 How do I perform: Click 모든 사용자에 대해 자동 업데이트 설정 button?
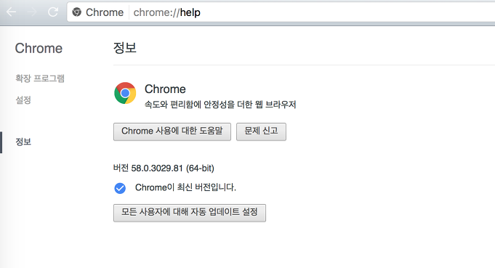point(190,213)
